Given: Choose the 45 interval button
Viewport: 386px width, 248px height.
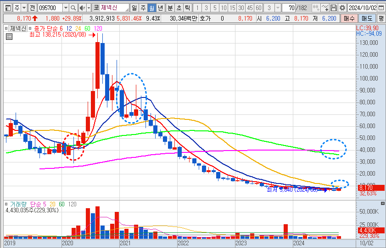Looking at the screenshot, I should (250, 8).
